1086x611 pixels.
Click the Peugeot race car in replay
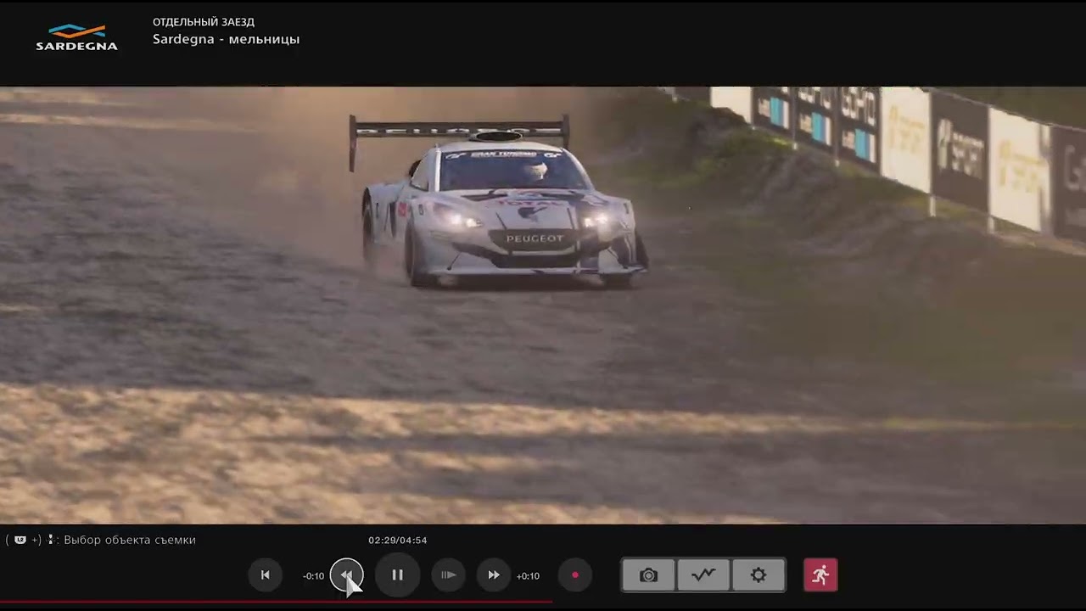pyautogui.click(x=501, y=204)
